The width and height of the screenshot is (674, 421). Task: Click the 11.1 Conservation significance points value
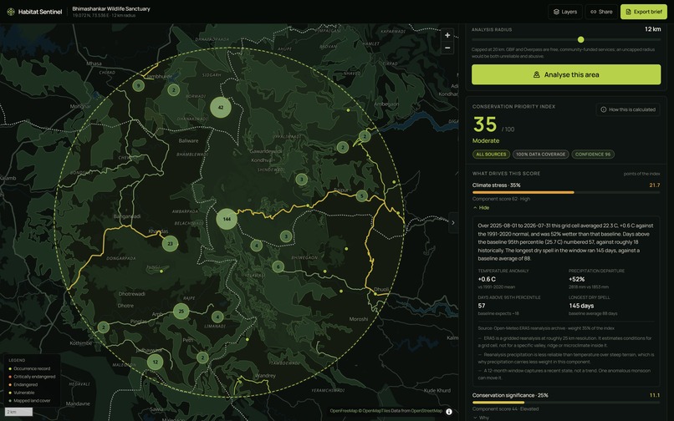tap(654, 395)
